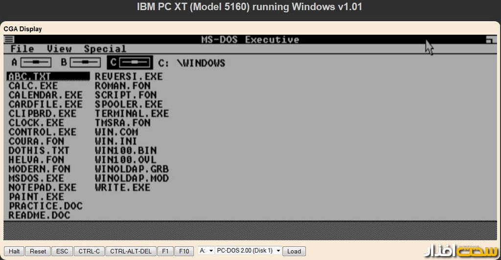Select the PAINT.EXE file
The image size is (501, 260).
(36, 197)
